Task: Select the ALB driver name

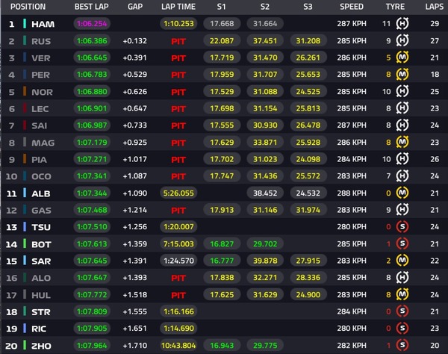Action: (41, 193)
